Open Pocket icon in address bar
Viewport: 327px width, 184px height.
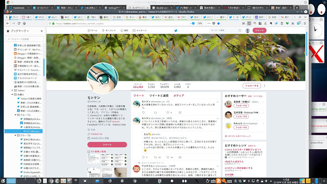tap(214, 24)
